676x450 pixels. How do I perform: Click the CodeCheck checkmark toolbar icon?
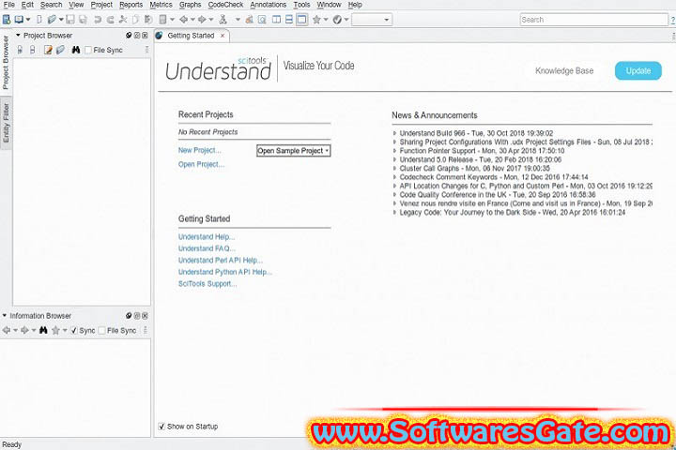pyautogui.click(x=337, y=20)
